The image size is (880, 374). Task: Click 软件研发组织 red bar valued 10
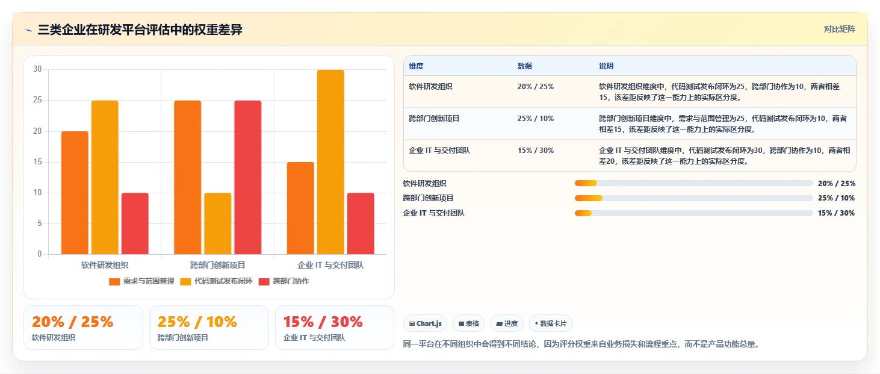[135, 223]
